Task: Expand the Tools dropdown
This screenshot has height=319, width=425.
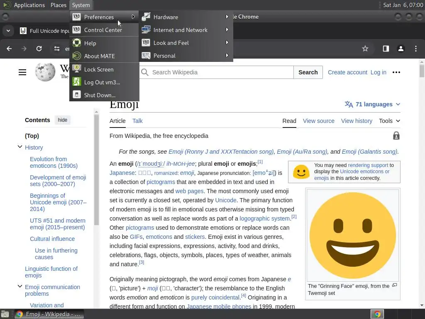Action: pyautogui.click(x=389, y=121)
